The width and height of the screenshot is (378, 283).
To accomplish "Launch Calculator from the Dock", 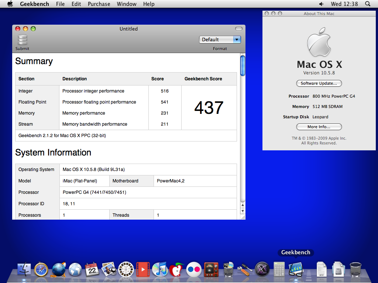I will tap(279, 269).
